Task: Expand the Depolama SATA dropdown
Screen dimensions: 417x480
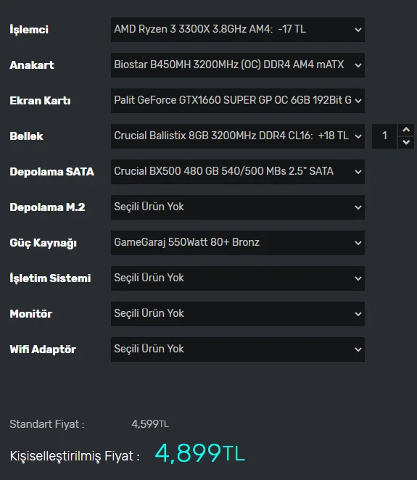Action: pyautogui.click(x=238, y=172)
